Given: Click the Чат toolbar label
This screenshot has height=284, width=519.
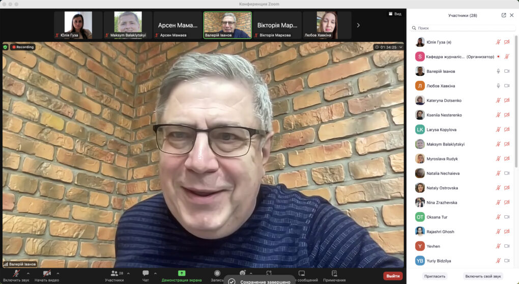Looking at the screenshot, I should pos(146,280).
